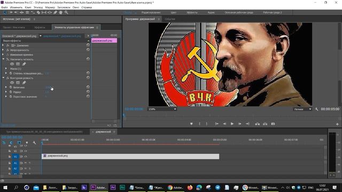Open the Клип menu

28,7
